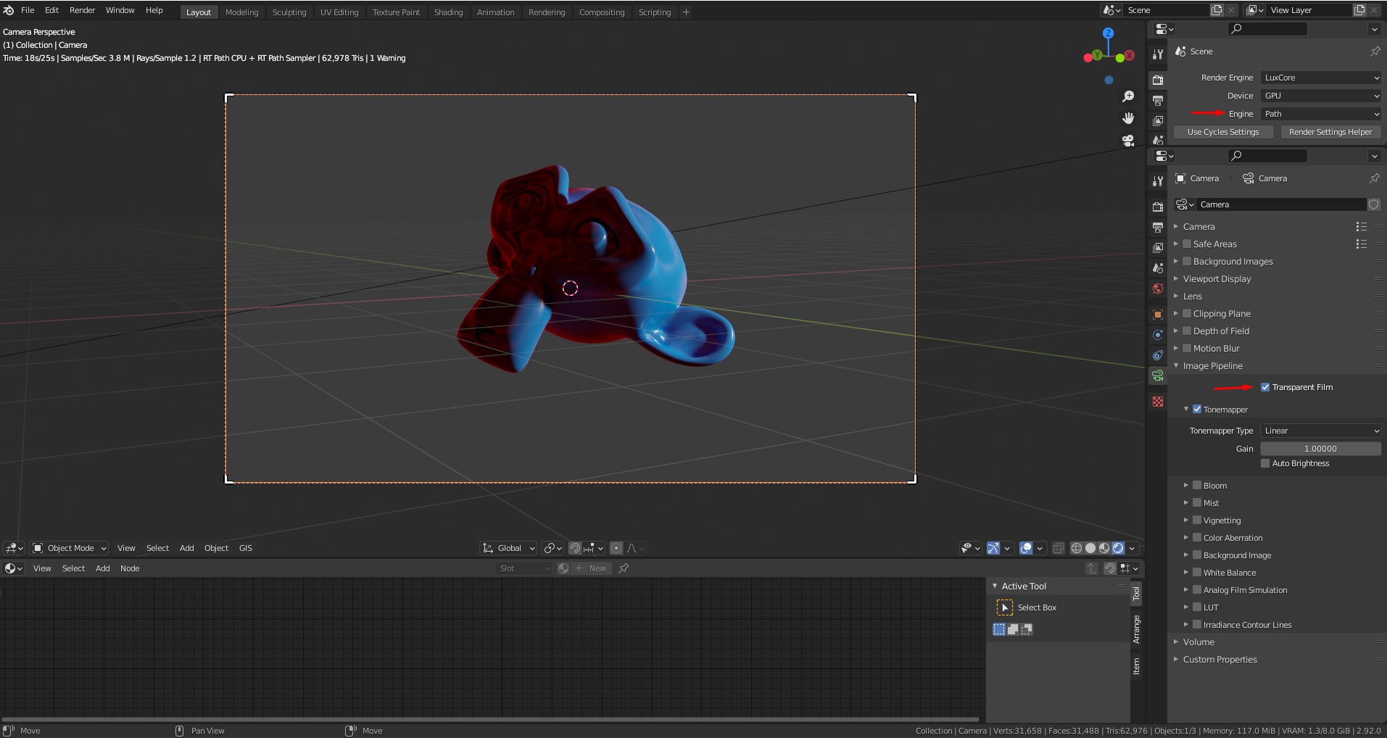Enable the Auto Brightness checkbox

click(1265, 463)
